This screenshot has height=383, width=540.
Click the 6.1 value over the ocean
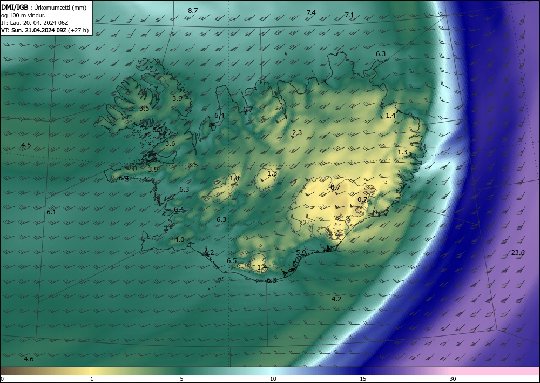pyautogui.click(x=51, y=212)
